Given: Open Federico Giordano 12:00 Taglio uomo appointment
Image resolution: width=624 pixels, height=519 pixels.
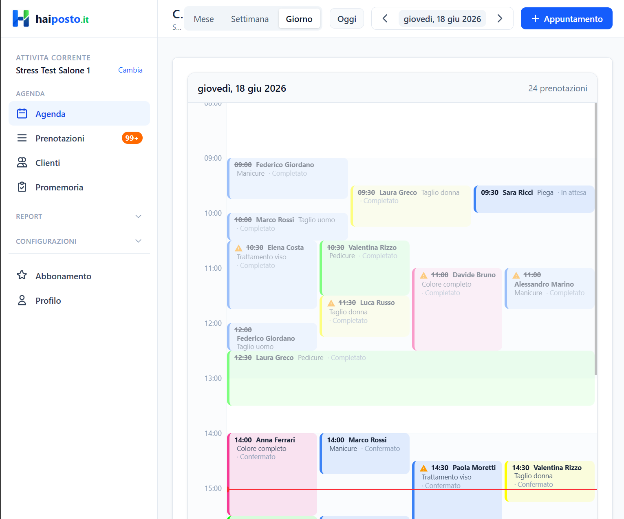Looking at the screenshot, I should [x=272, y=337].
